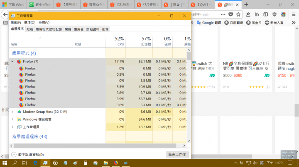Save page to Pocket icon in Firefox
The width and height of the screenshot is (299, 167).
[231, 14]
